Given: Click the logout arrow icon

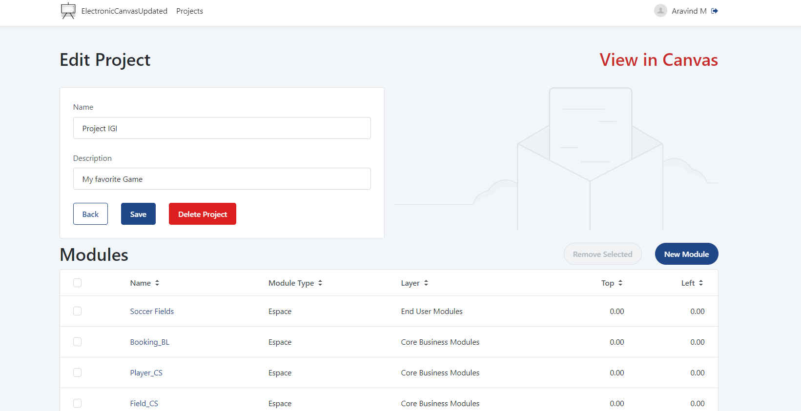Looking at the screenshot, I should 715,11.
